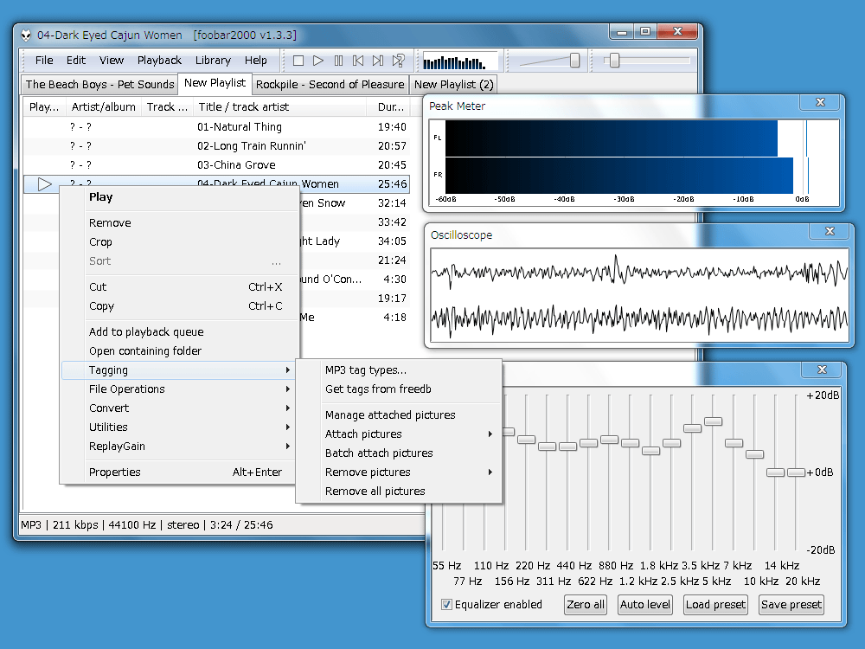This screenshot has width=865, height=649.
Task: Expand the Remove pictures submenu
Action: 399,472
